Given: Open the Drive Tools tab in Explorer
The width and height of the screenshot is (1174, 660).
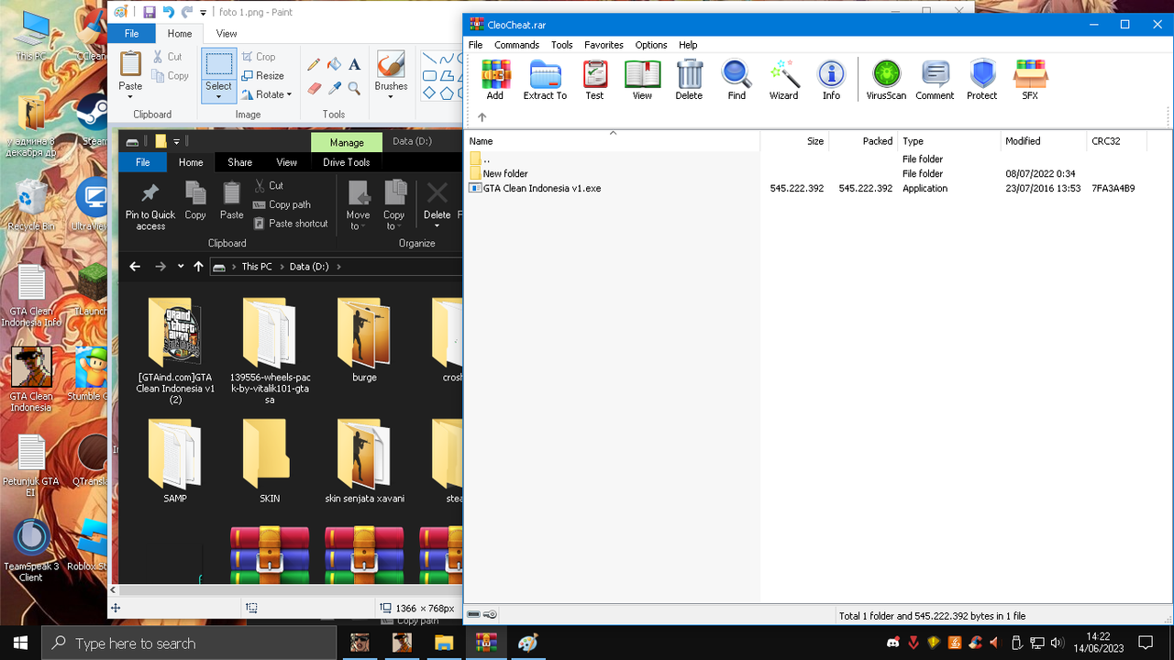Looking at the screenshot, I should (x=347, y=162).
